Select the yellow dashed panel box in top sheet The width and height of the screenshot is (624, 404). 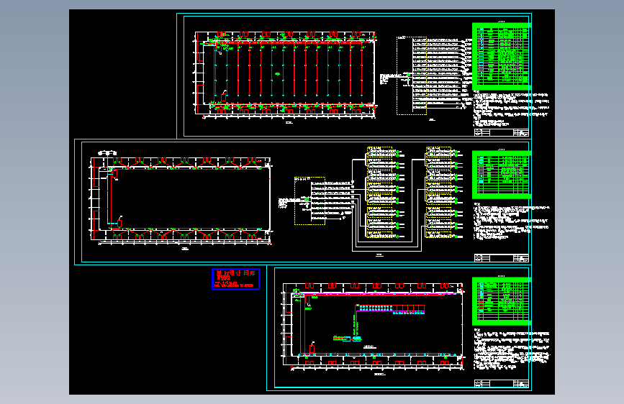point(412,76)
